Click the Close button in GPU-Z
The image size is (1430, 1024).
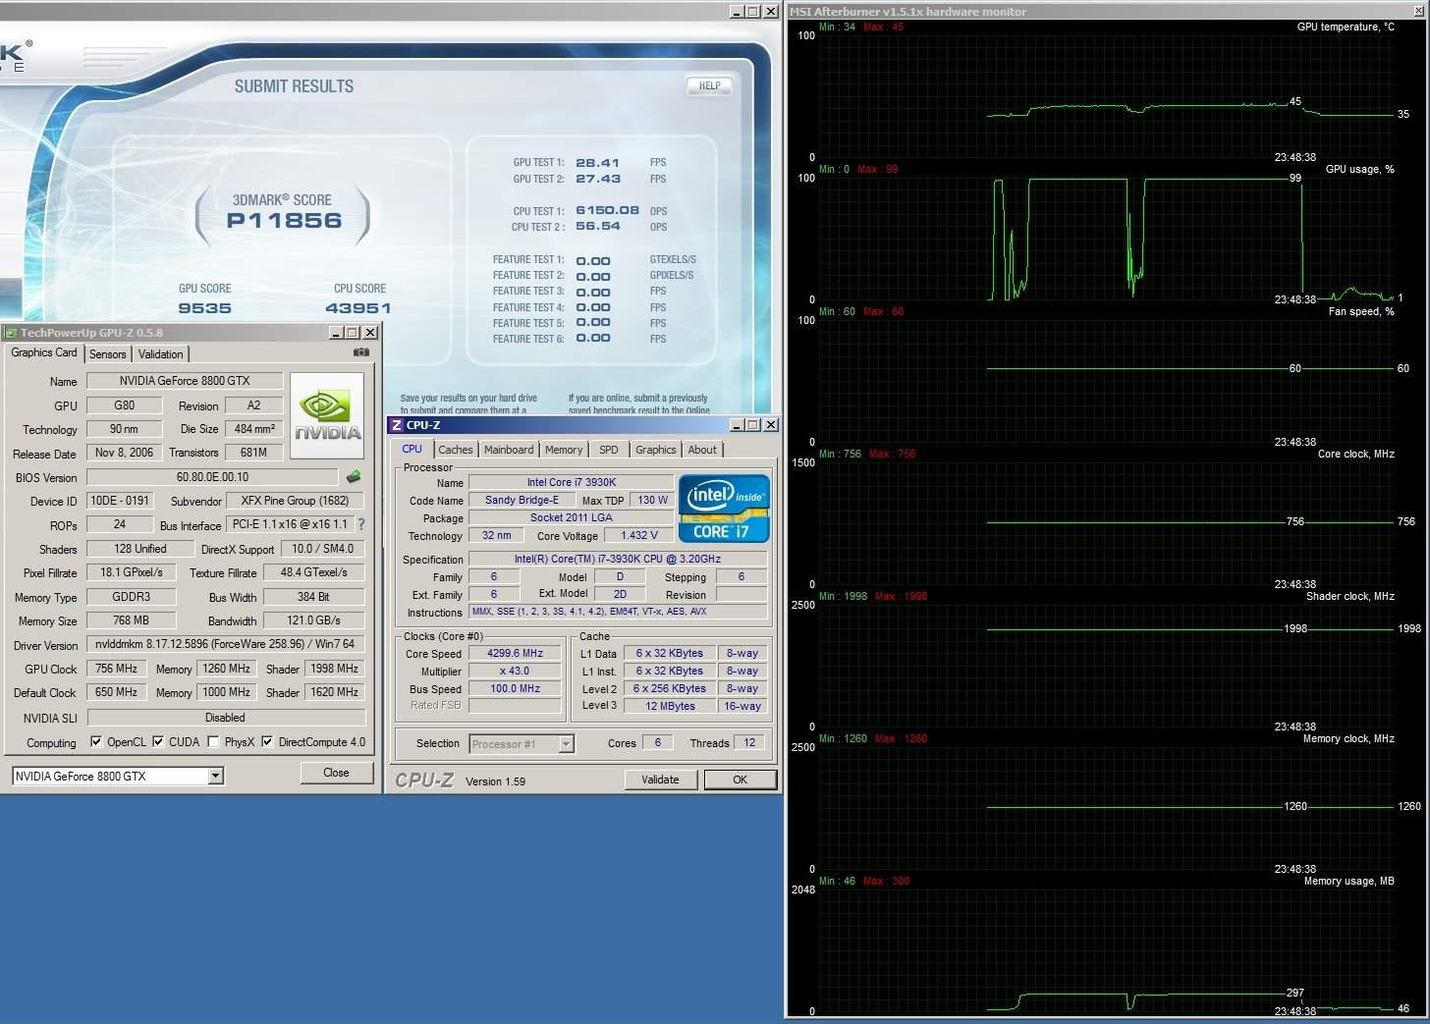coord(336,773)
